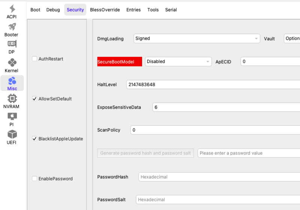Toggle the BlacklistAppleUpdate checkbox
300x210 pixels.
click(x=34, y=139)
